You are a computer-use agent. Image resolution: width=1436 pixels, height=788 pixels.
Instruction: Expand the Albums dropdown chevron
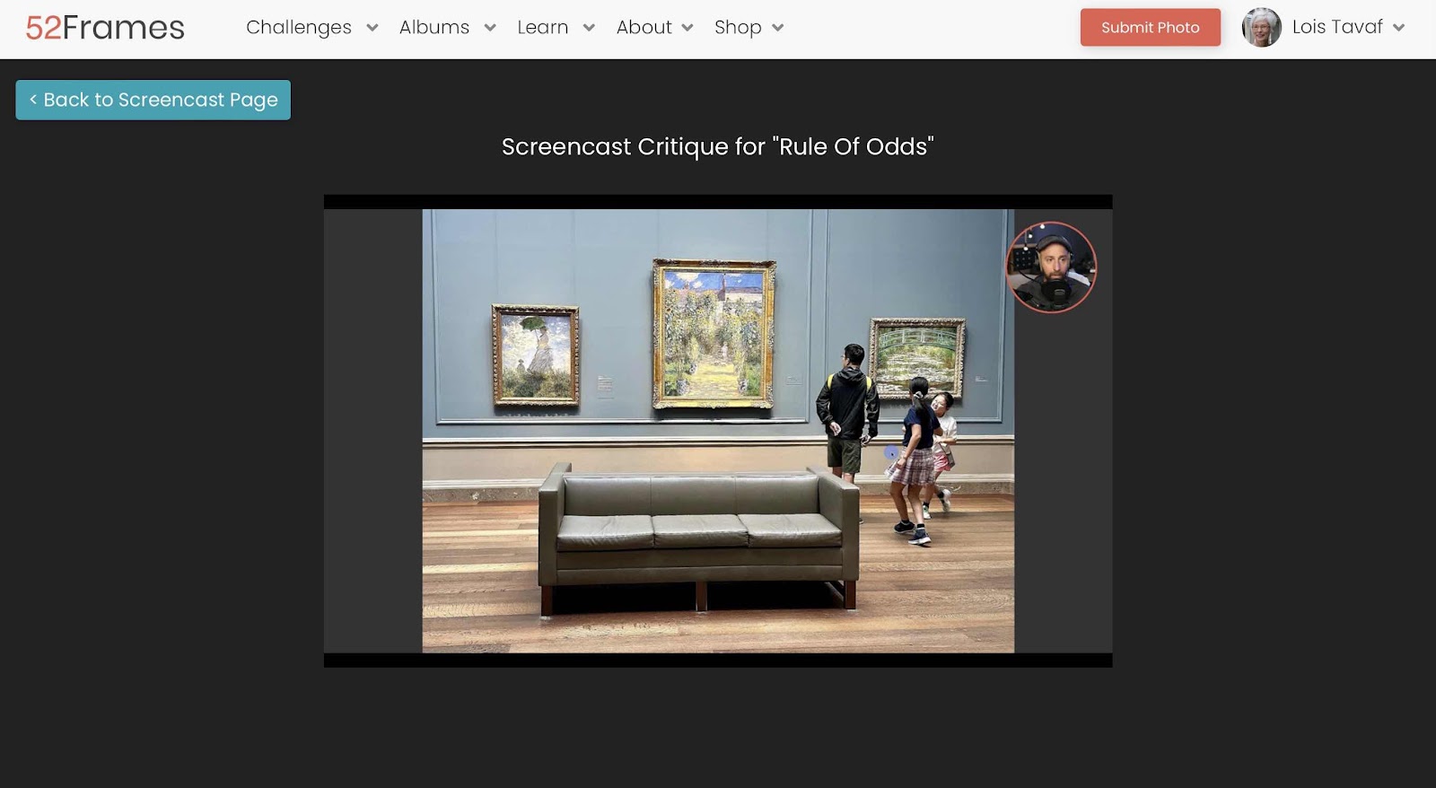490,28
